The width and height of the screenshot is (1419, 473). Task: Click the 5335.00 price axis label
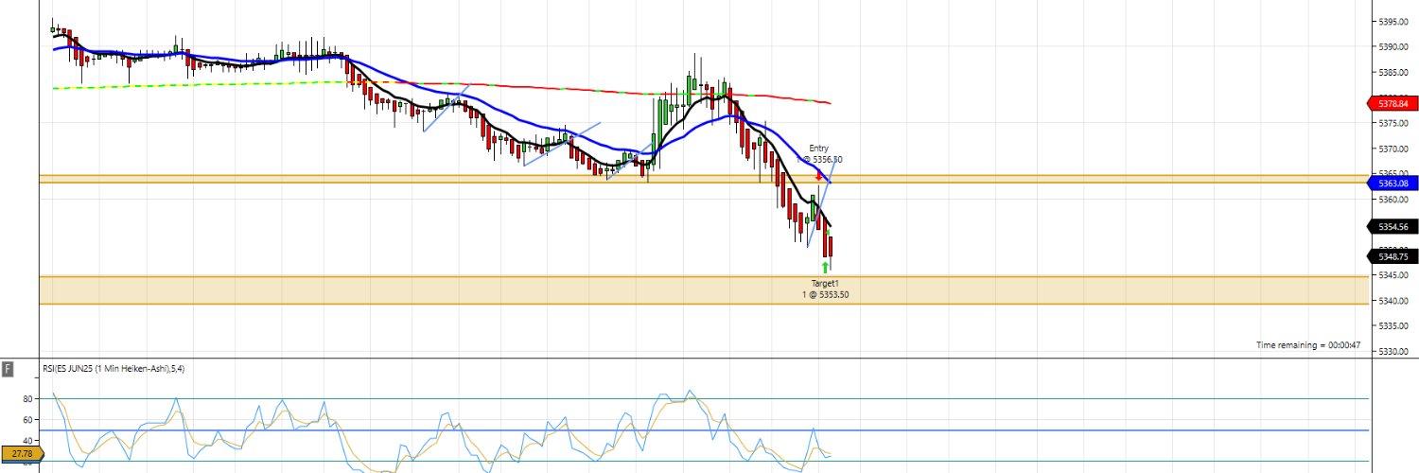[x=1395, y=326]
